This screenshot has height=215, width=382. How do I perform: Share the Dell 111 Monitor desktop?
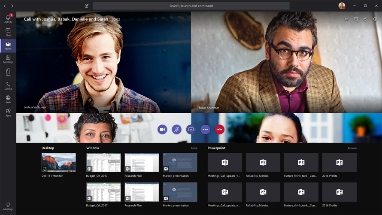(x=59, y=162)
